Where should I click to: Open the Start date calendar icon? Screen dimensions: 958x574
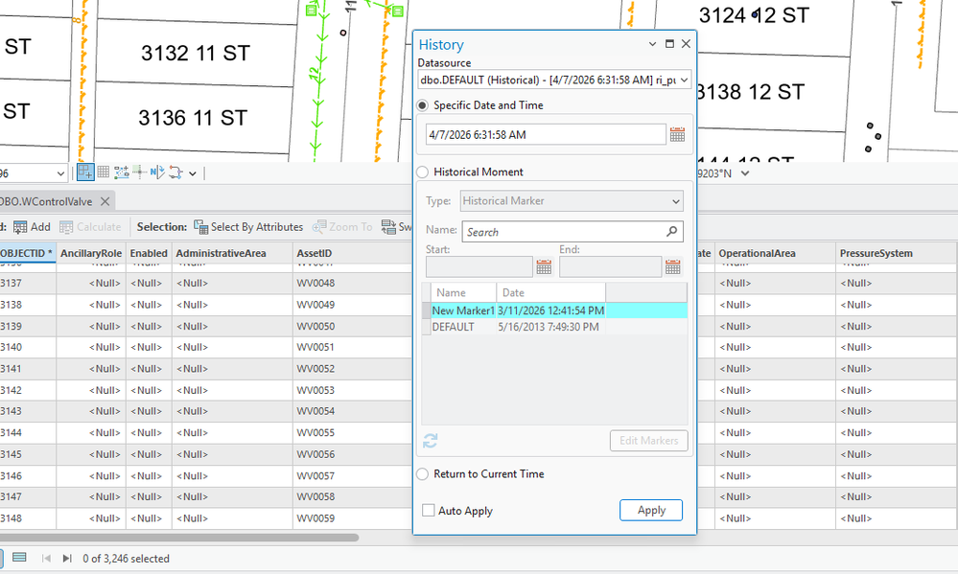[544, 266]
